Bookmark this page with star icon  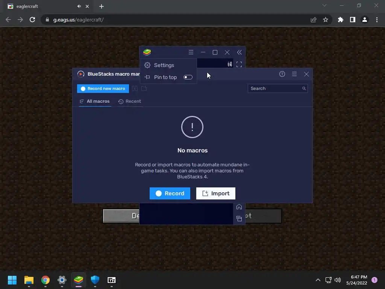326,20
